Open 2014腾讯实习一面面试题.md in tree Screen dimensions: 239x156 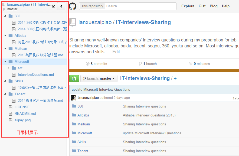(40, 101)
